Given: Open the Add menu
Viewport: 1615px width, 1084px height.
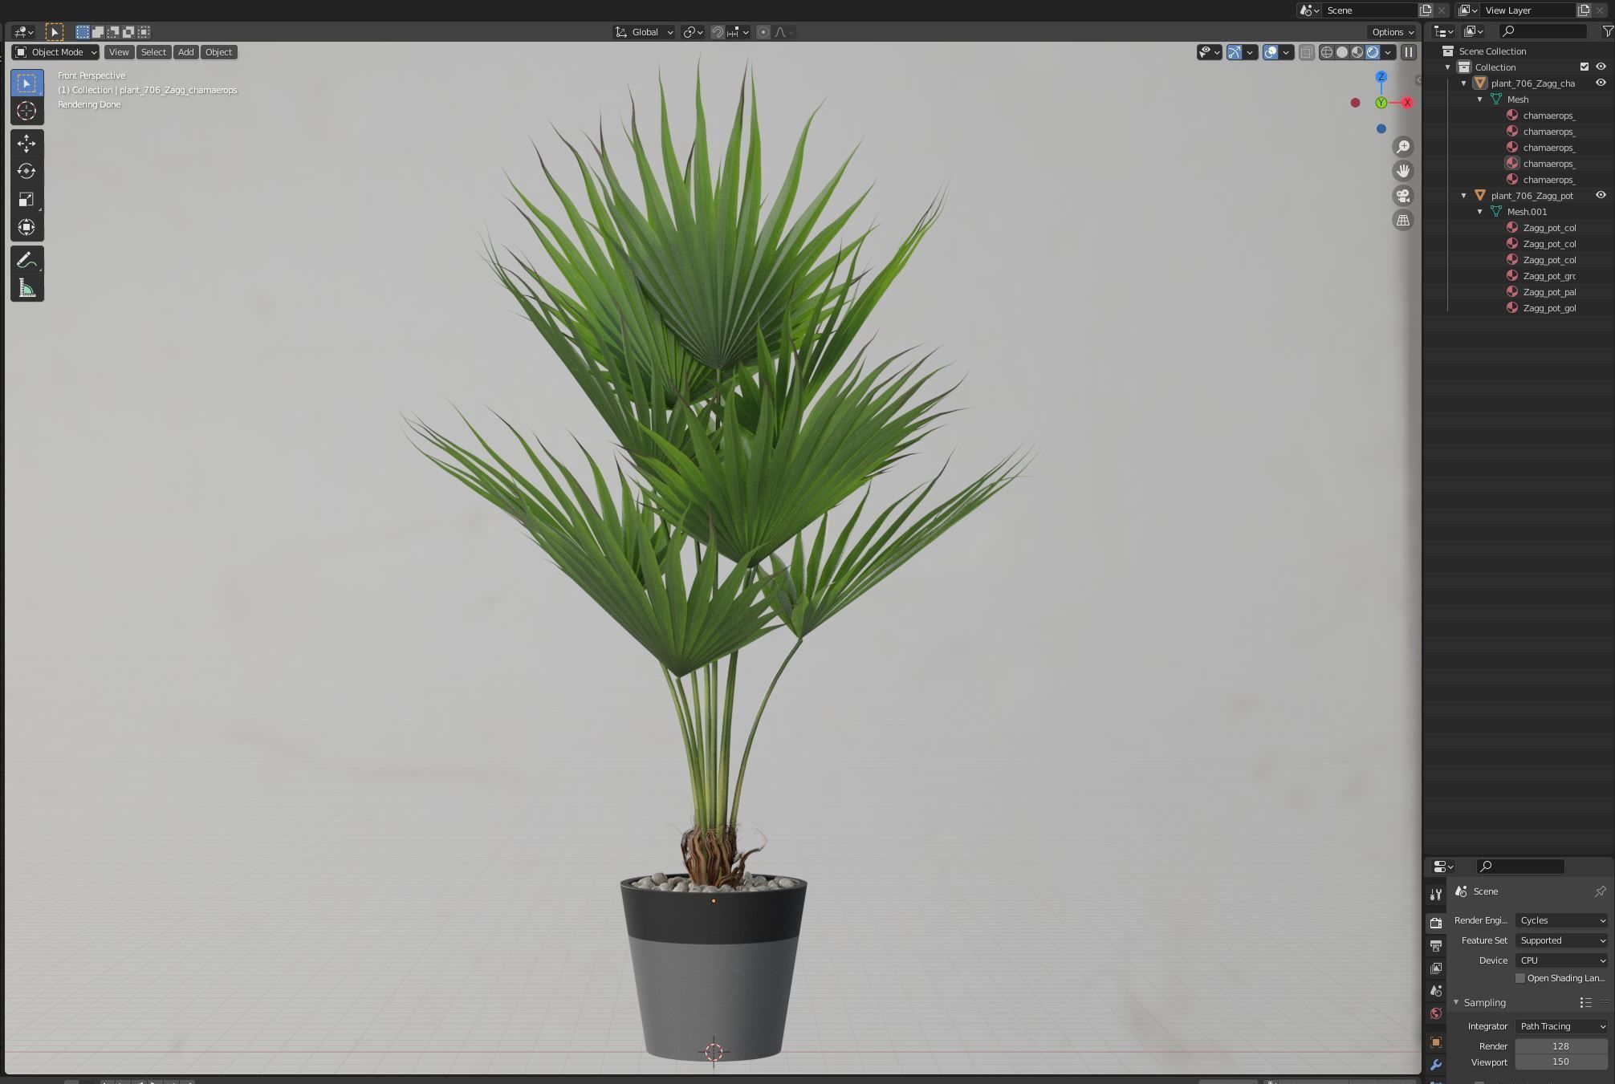Looking at the screenshot, I should (x=185, y=52).
